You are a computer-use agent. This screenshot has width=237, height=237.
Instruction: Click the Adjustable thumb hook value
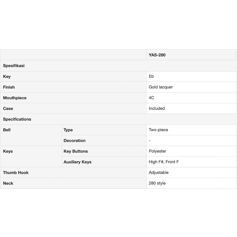tap(159, 172)
